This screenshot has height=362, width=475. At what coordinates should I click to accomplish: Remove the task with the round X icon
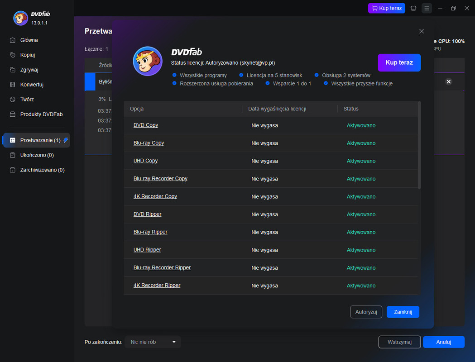pos(449,81)
